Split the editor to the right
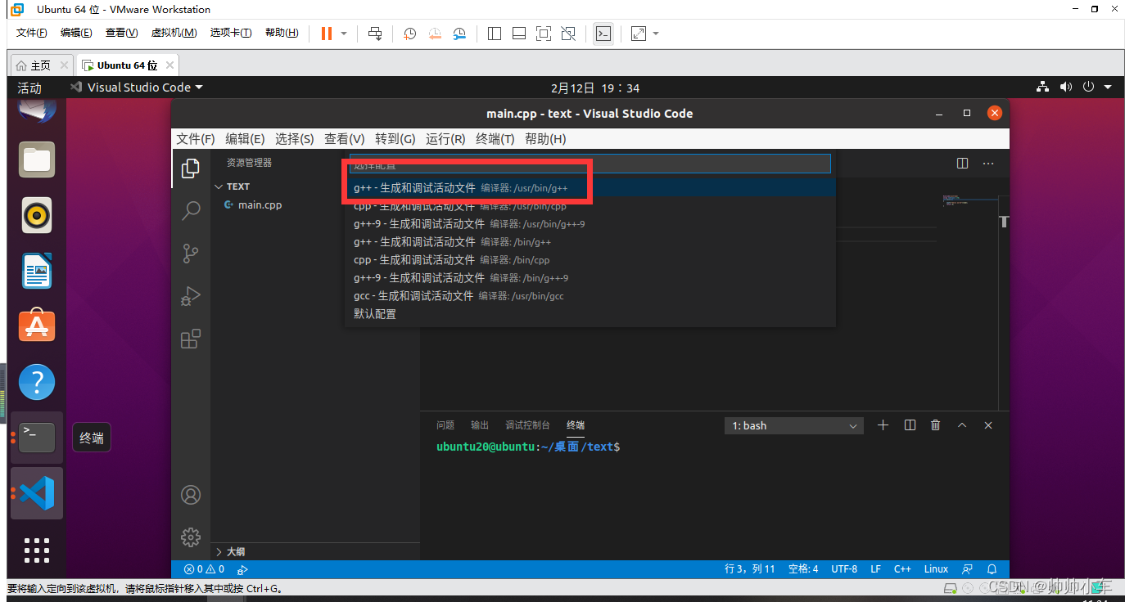Image resolution: width=1125 pixels, height=602 pixels. pos(963,164)
